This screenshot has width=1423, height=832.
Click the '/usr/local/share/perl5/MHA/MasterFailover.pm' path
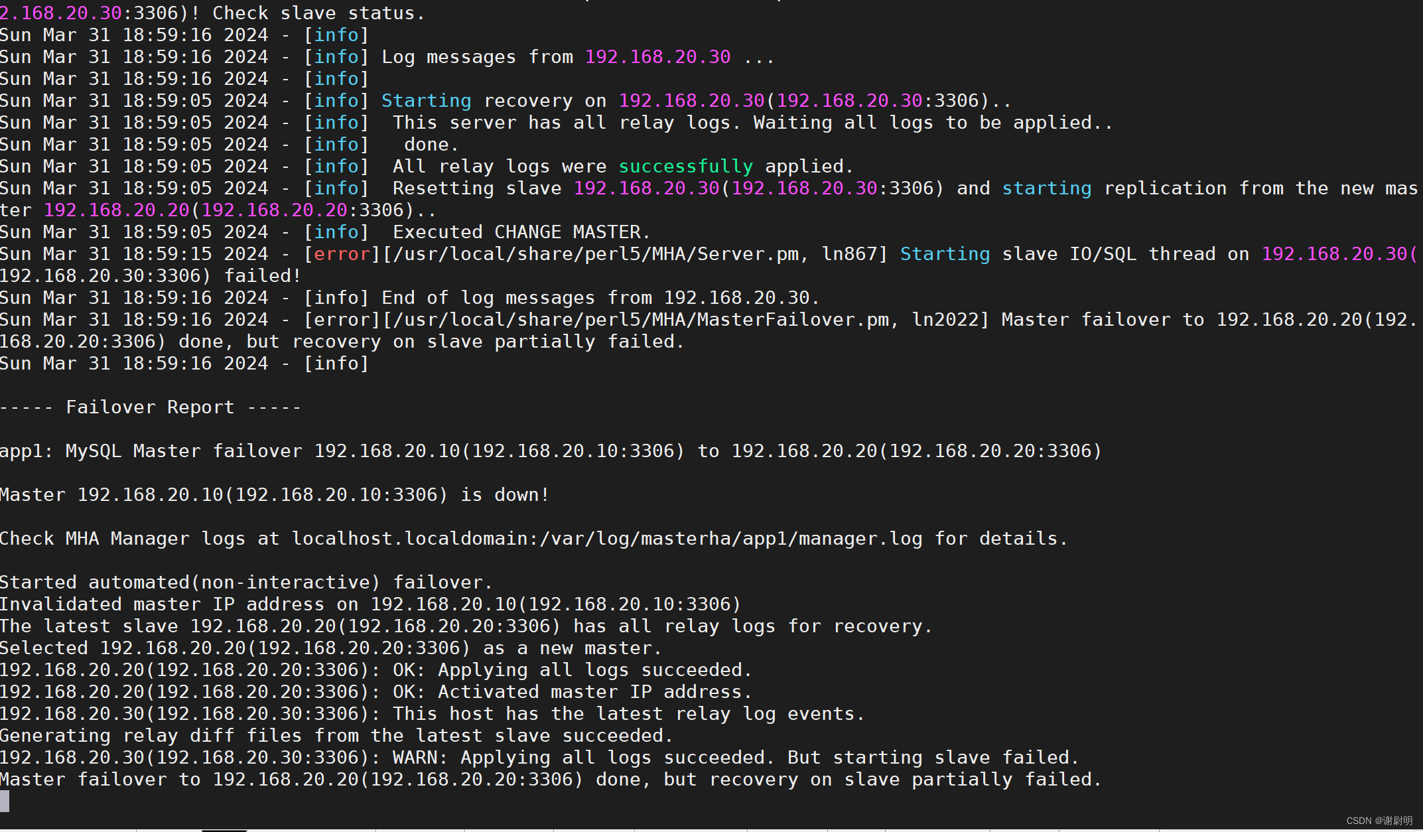[x=640, y=320]
